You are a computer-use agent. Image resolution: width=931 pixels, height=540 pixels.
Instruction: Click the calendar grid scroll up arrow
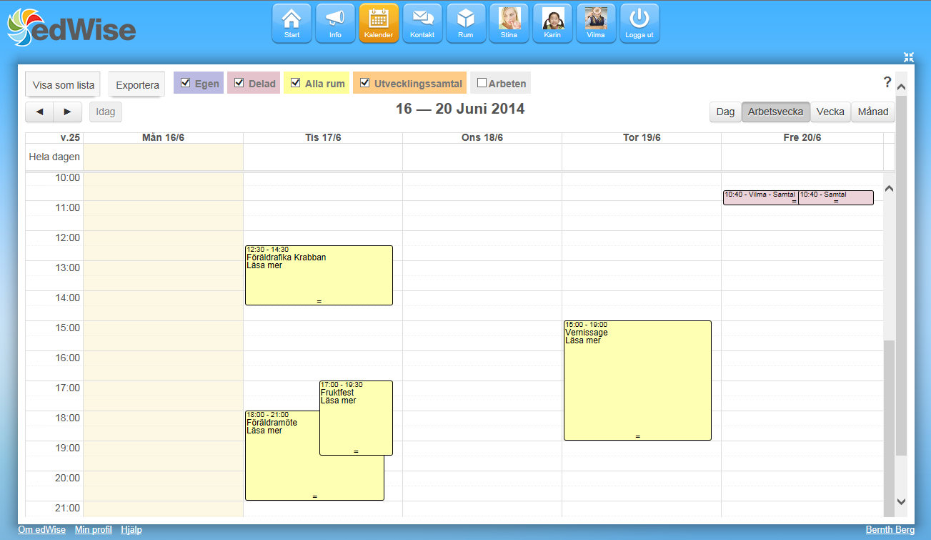890,189
